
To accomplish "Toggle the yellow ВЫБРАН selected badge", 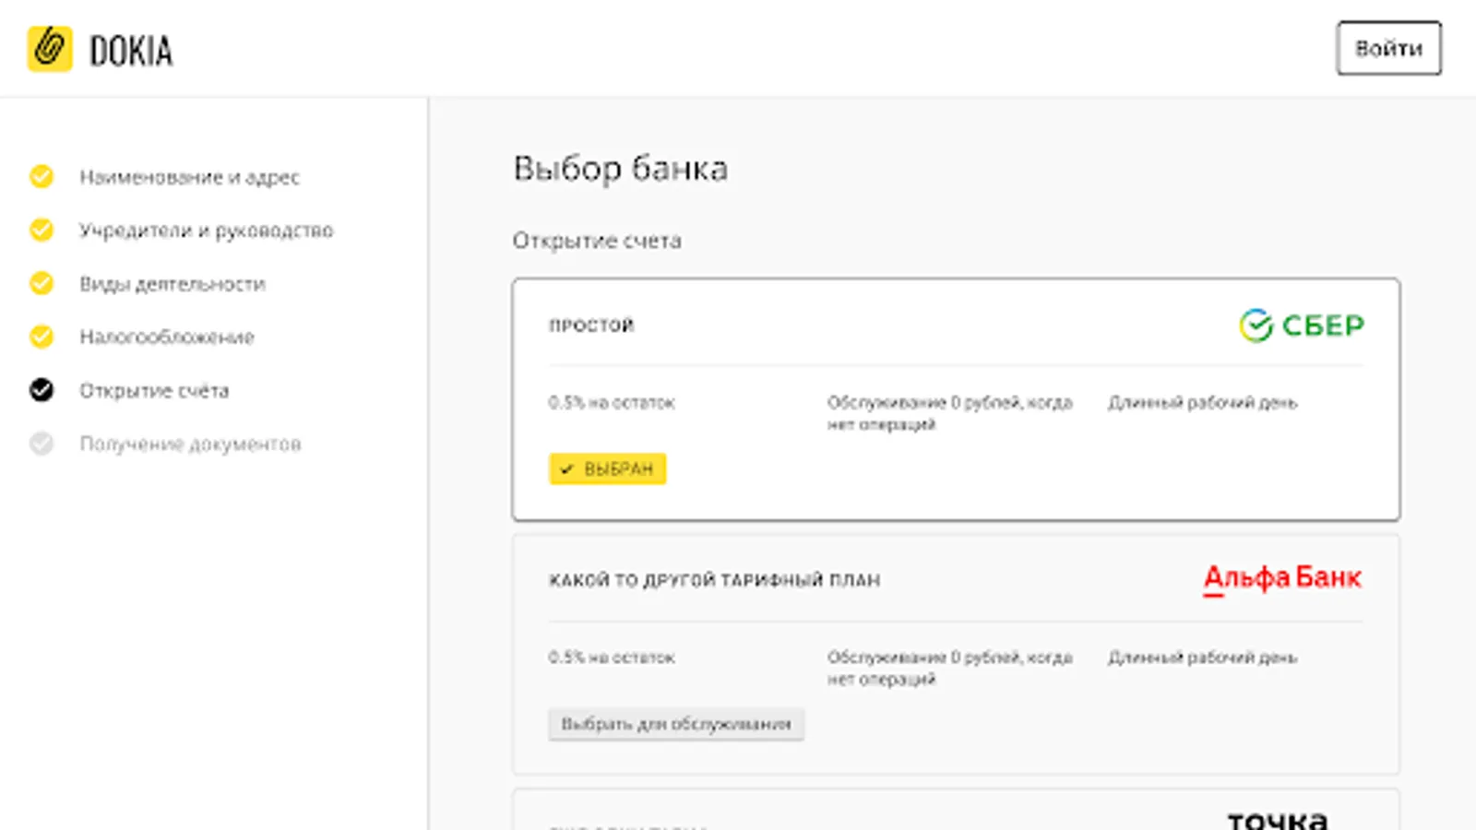I will (x=607, y=468).
